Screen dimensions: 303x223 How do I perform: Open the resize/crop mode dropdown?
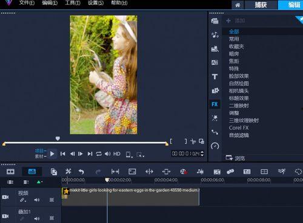pos(140,155)
